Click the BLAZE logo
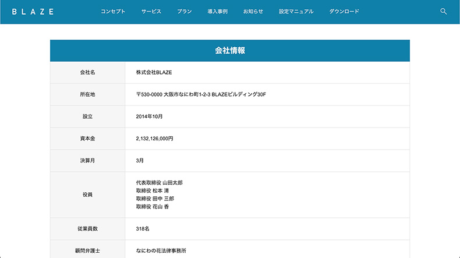 point(33,12)
